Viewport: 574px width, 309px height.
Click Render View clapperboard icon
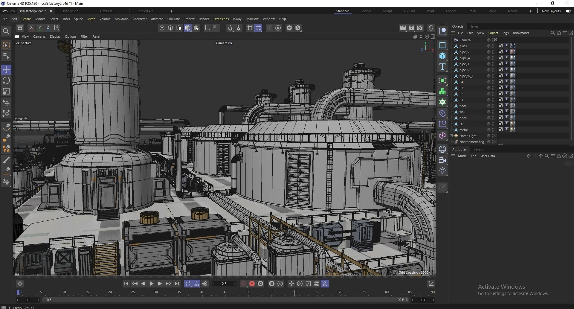403,28
